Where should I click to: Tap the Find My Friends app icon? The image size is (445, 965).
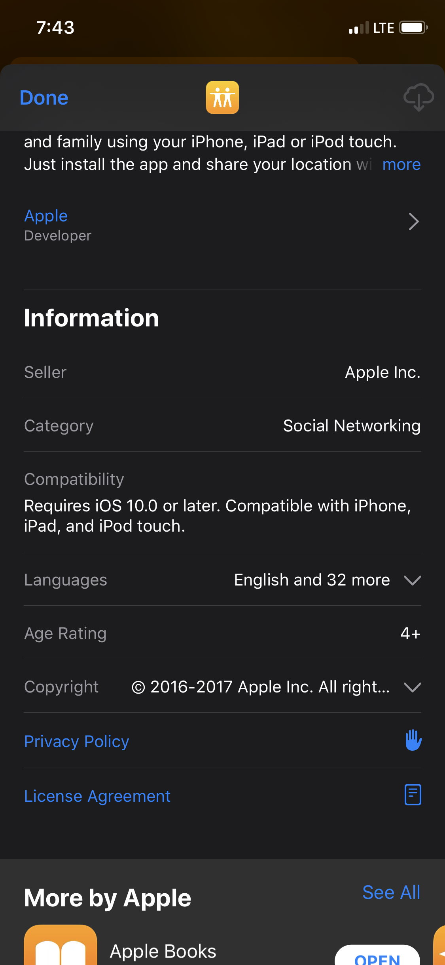[x=222, y=97]
